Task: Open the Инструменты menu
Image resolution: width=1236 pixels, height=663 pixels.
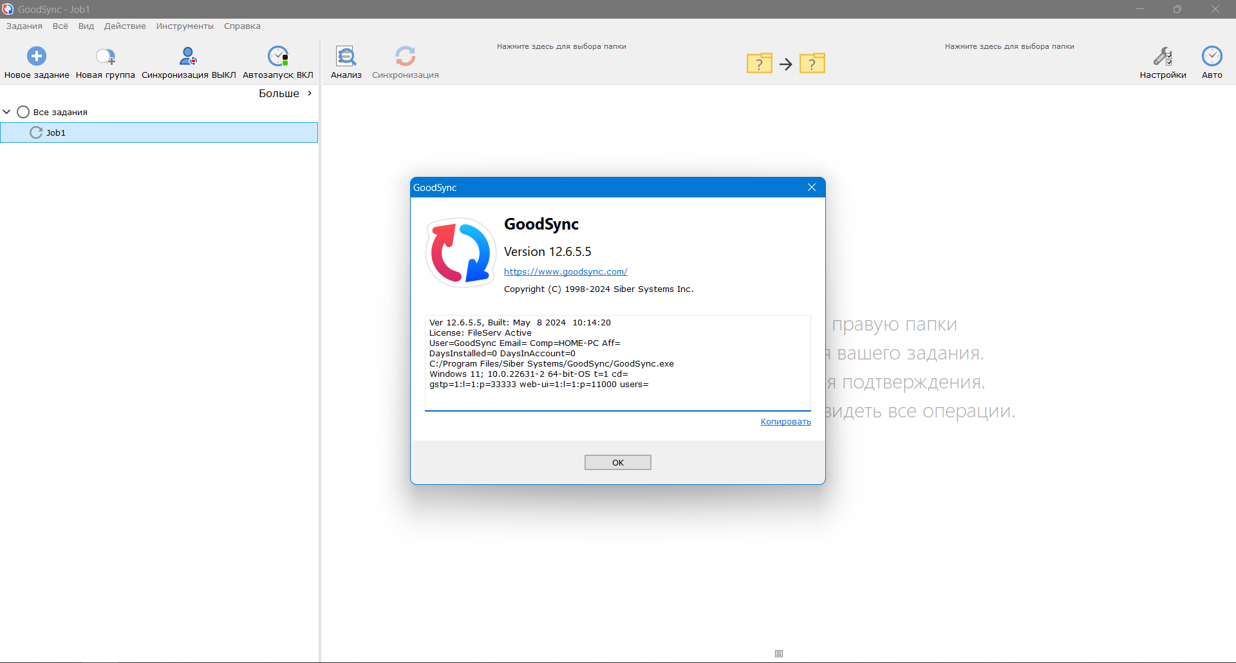Action: point(184,26)
